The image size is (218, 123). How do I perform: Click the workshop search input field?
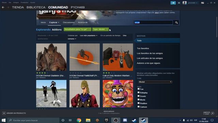coord(153,23)
